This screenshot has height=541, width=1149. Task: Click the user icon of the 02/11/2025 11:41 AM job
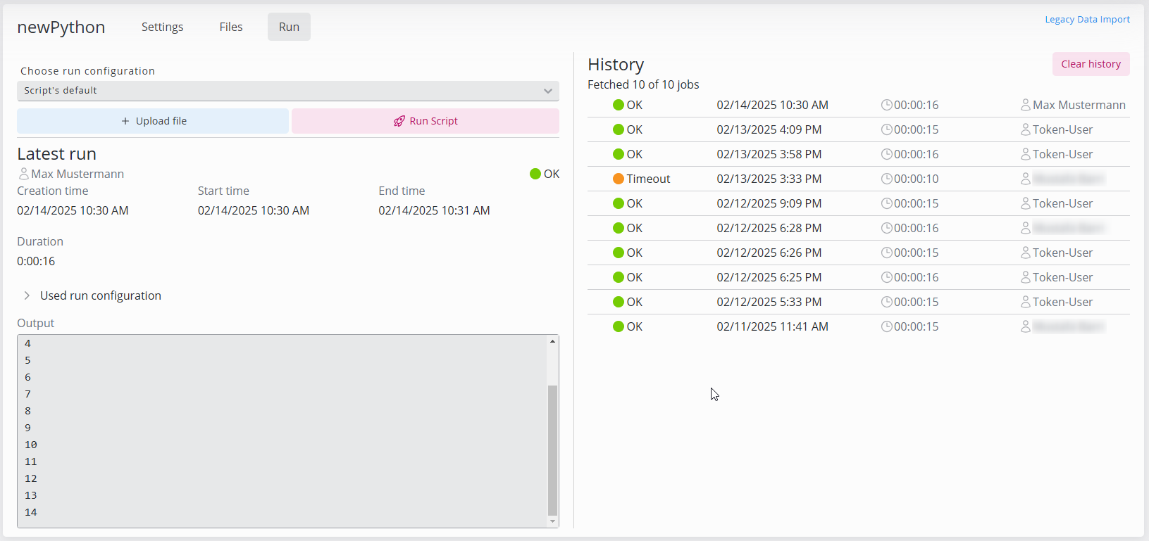(1026, 326)
